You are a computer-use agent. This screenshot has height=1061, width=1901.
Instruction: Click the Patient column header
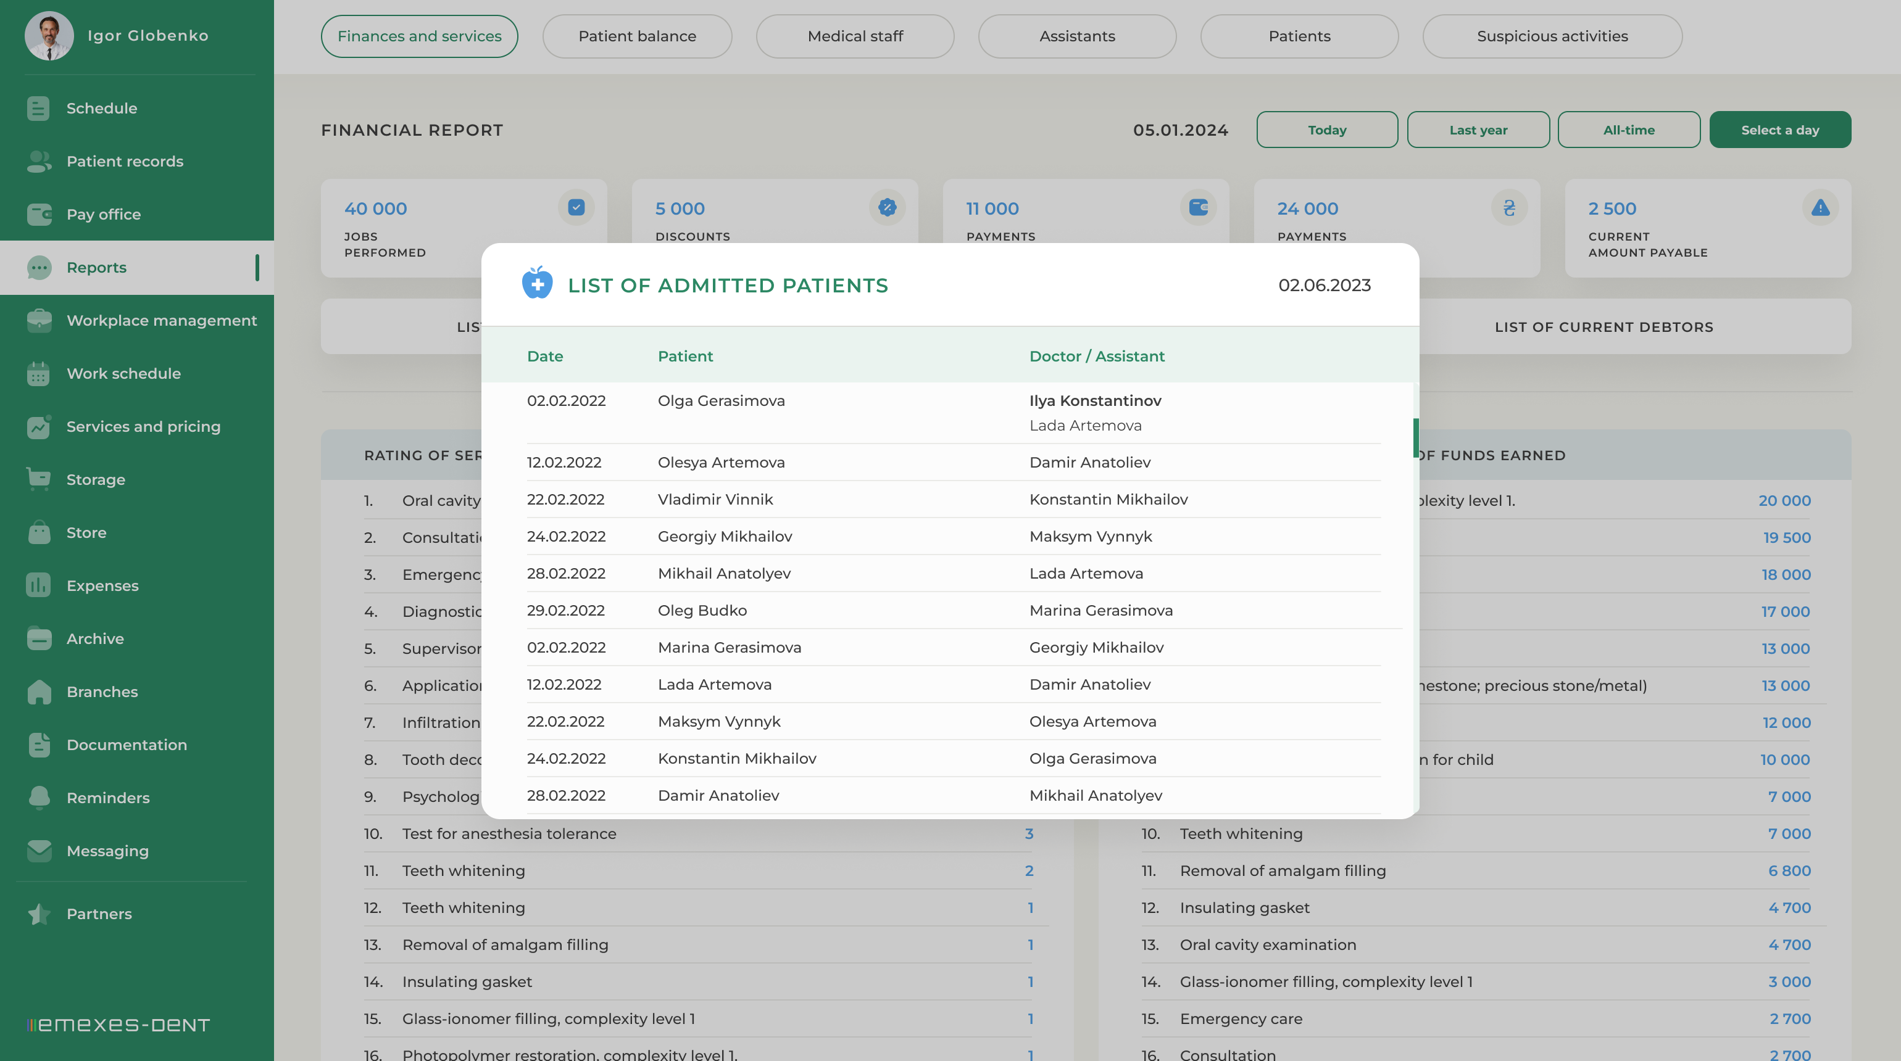click(685, 356)
